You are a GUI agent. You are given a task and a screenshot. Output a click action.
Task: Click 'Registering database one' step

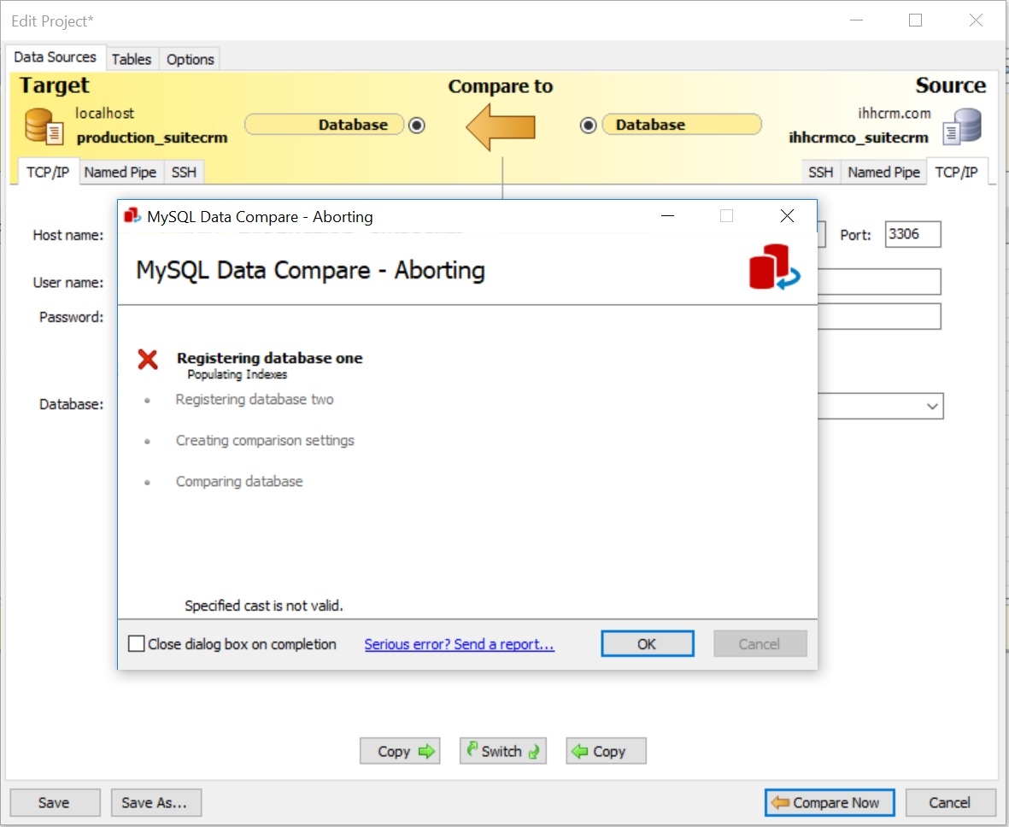[270, 358]
